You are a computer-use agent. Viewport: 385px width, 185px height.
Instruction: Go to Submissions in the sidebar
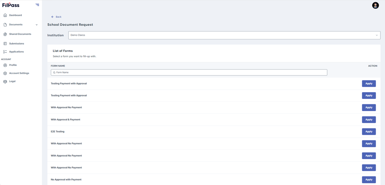pyautogui.click(x=16, y=44)
